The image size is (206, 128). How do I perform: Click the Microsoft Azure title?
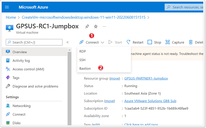(x=33, y=7)
